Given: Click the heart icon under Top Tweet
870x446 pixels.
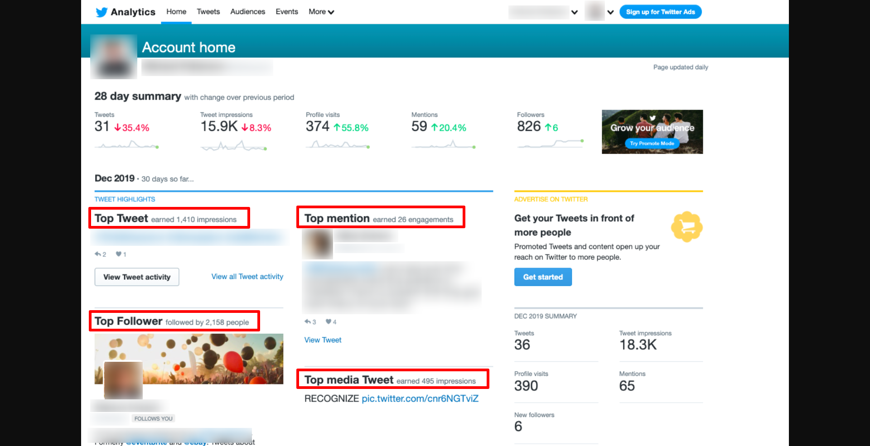Looking at the screenshot, I should (118, 254).
